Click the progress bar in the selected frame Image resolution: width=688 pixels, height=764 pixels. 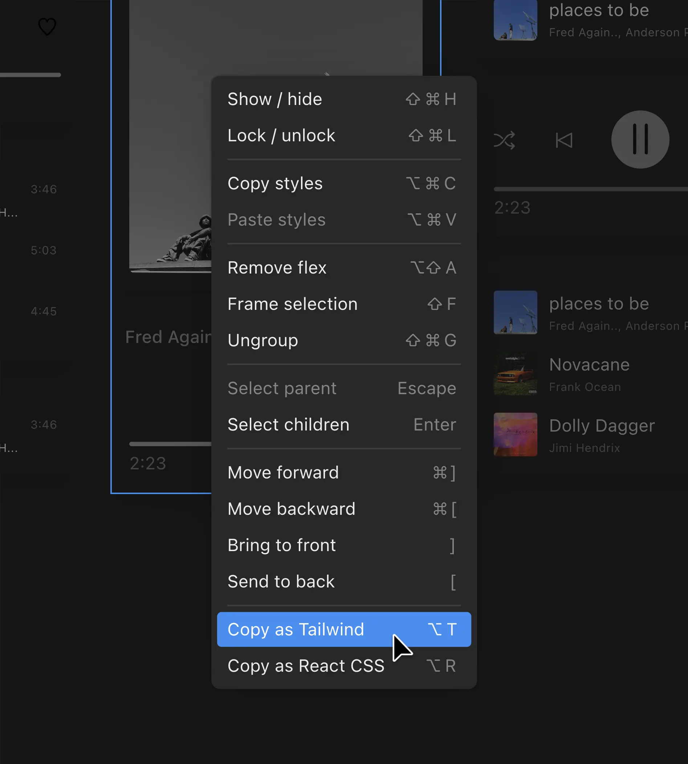[170, 444]
